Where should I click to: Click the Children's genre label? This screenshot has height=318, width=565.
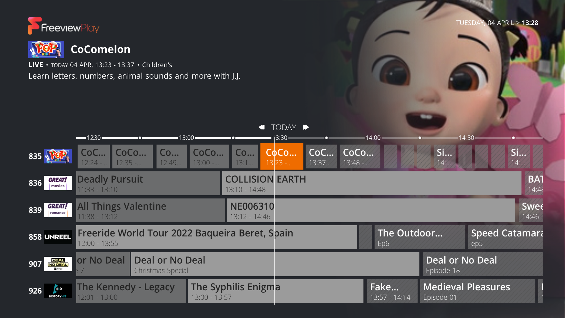157,65
